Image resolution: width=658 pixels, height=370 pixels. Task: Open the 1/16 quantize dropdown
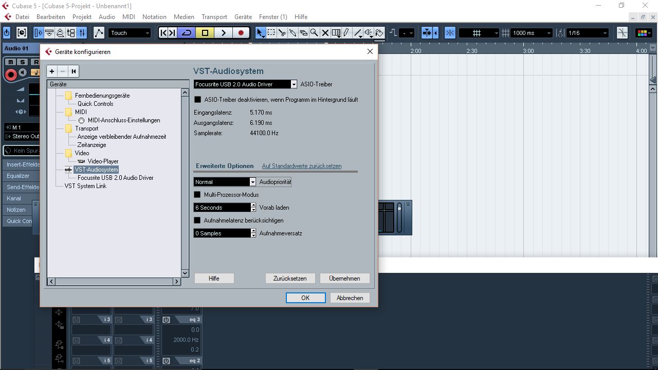(x=588, y=33)
